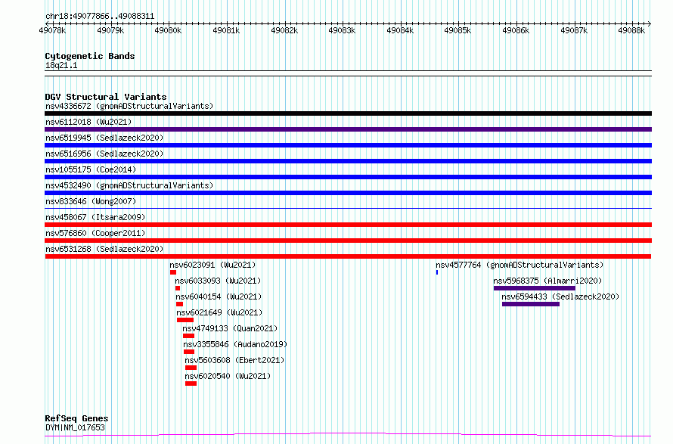Click the RefSeq Genes track title
The image size is (673, 444).
pos(76,418)
